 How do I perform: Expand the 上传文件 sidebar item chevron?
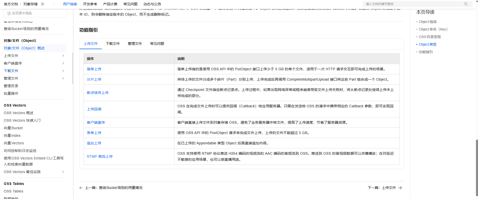pyautogui.click(x=63, y=56)
